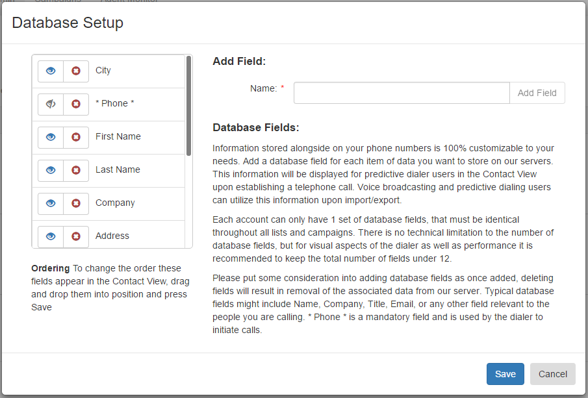This screenshot has width=588, height=398.
Task: Click the Add Field button
Action: coord(537,93)
